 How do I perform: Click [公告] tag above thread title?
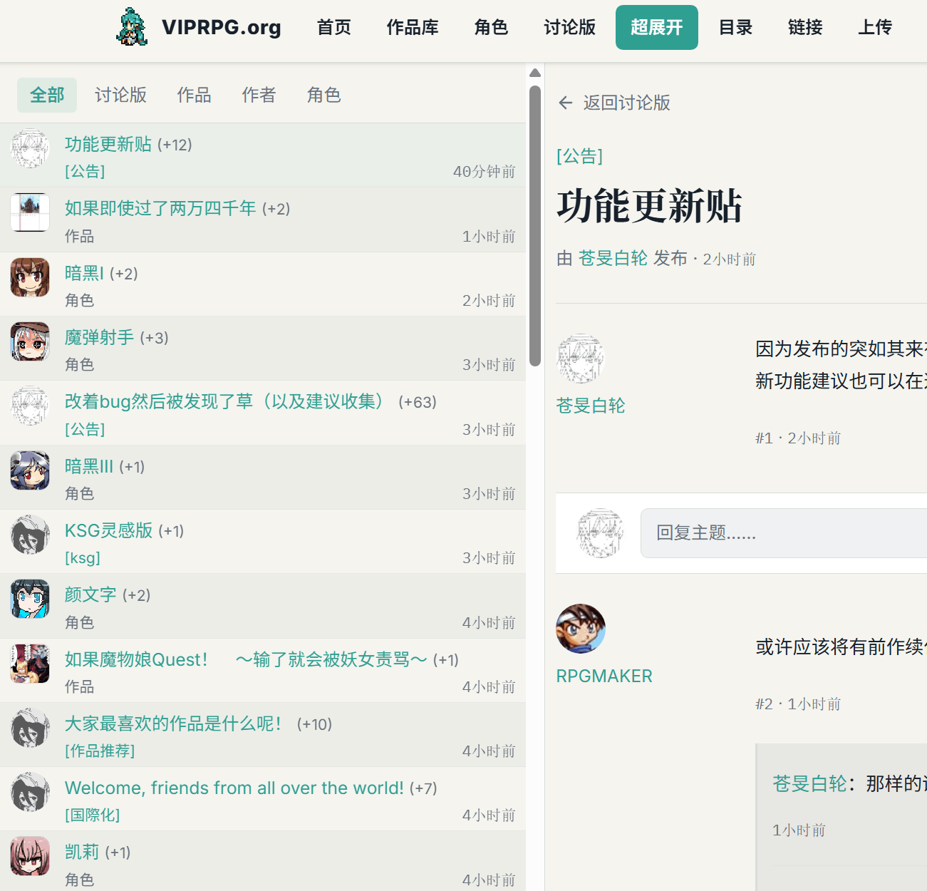click(580, 155)
